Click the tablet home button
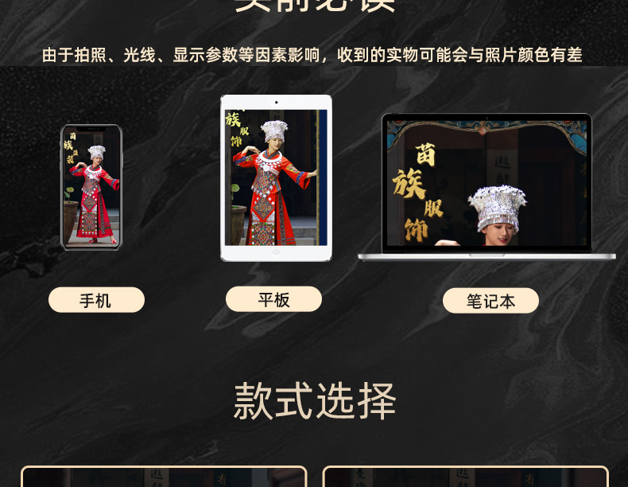The width and height of the screenshot is (628, 487). 276,252
